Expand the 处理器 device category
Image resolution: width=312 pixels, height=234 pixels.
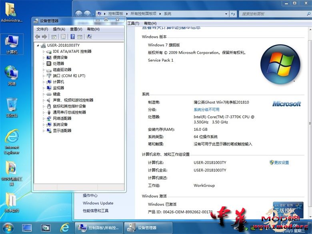pyautogui.click(x=44, y=64)
